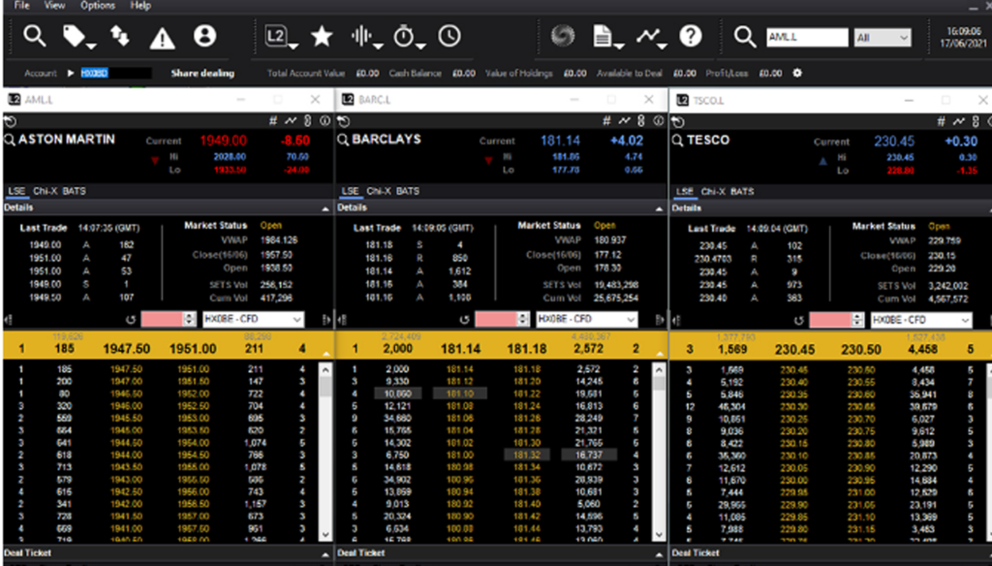Open the settings gear beside Profit/Loss
The width and height of the screenshot is (992, 566).
pyautogui.click(x=797, y=73)
